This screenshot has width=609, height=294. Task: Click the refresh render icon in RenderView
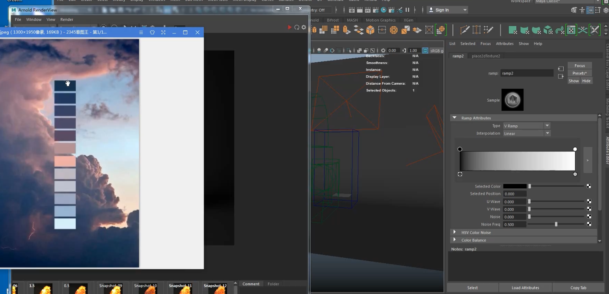tap(297, 27)
